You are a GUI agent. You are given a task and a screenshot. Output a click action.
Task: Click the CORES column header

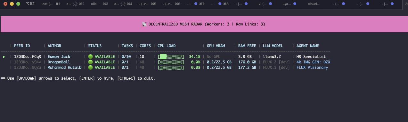pyautogui.click(x=145, y=46)
